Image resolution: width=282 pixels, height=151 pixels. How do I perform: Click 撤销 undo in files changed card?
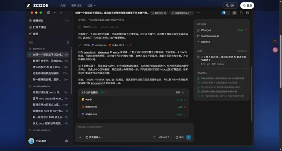[x=180, y=93]
